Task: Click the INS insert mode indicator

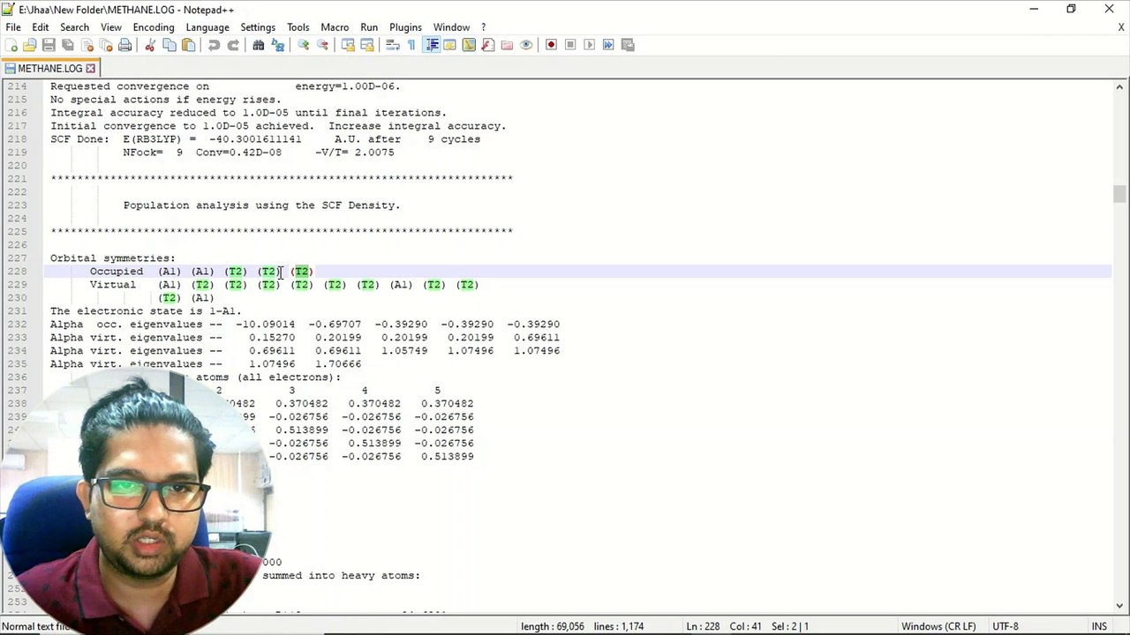Action: 1099,626
